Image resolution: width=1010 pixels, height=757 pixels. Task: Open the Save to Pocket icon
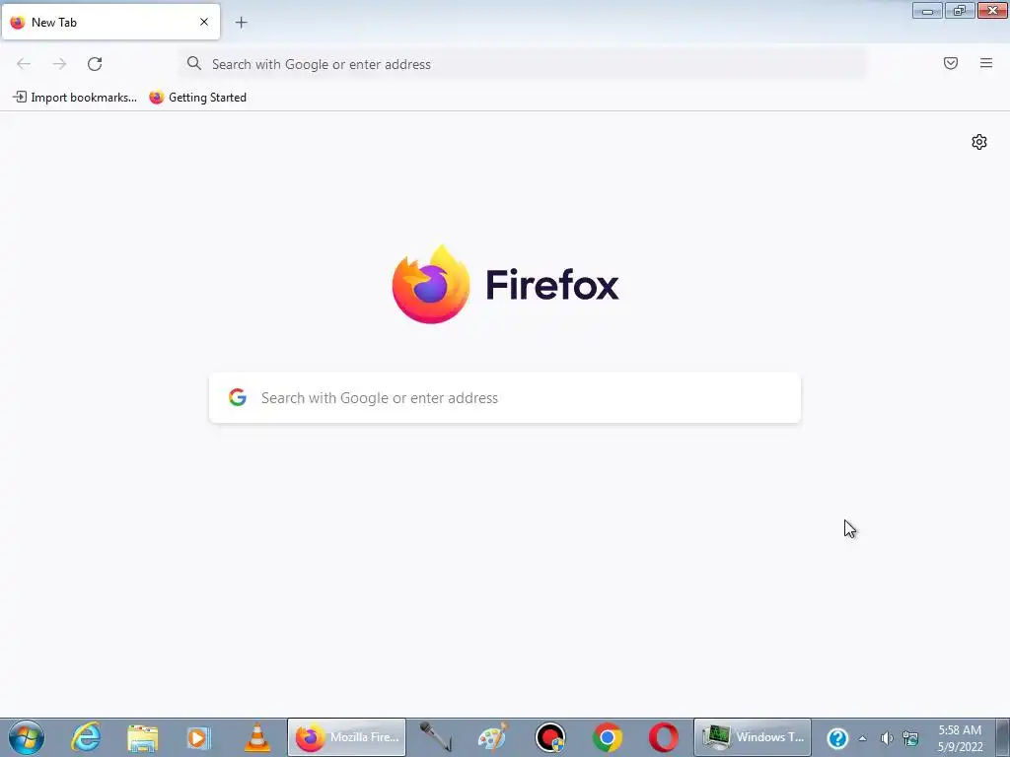point(951,63)
